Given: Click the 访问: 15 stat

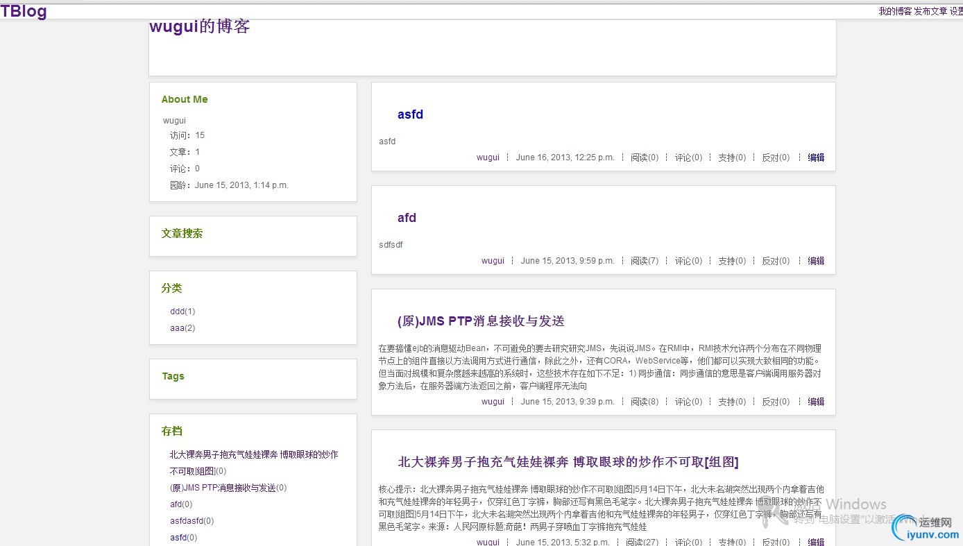Looking at the screenshot, I should coord(187,135).
